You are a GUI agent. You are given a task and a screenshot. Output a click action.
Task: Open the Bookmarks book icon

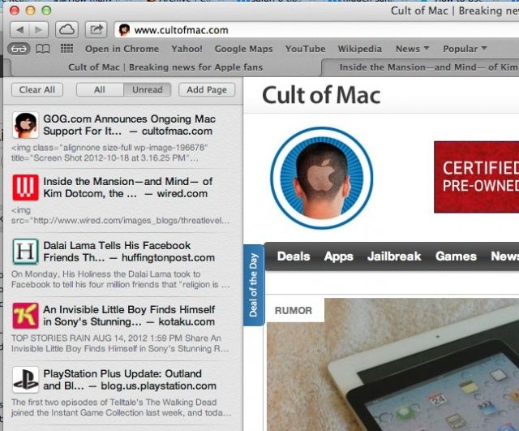(43, 49)
